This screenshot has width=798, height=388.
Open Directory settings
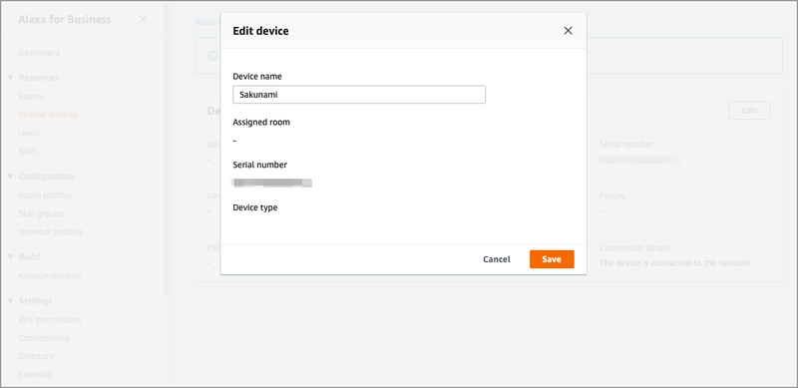point(36,356)
